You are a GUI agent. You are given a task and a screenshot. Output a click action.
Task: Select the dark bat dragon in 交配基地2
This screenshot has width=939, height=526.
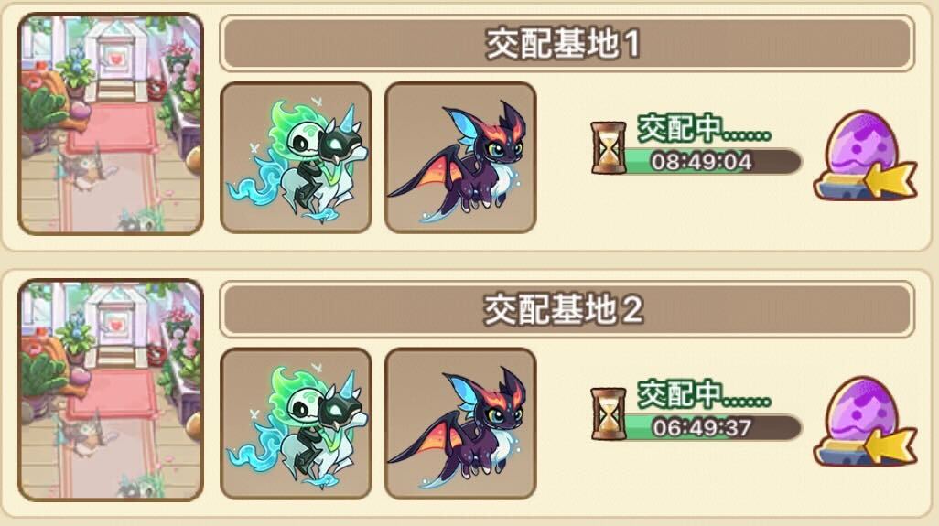pyautogui.click(x=460, y=423)
